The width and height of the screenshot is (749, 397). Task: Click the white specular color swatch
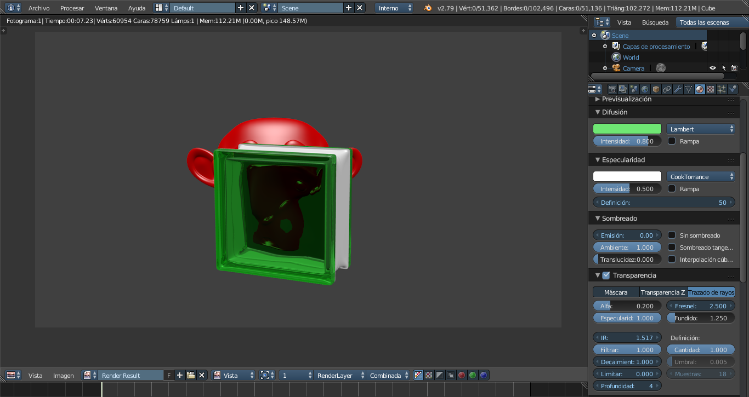pyautogui.click(x=627, y=176)
